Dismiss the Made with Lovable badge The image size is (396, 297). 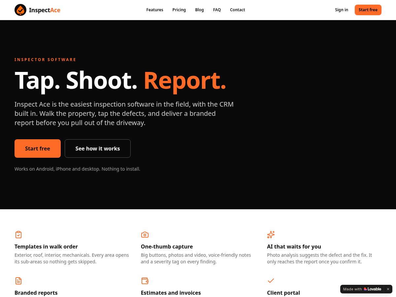click(x=388, y=289)
